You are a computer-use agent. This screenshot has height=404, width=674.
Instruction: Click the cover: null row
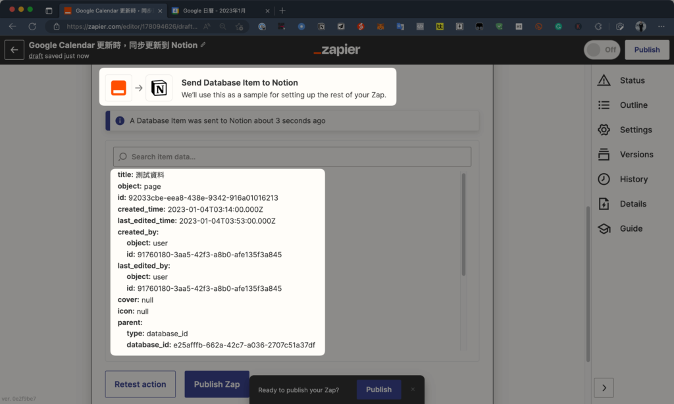(x=136, y=299)
